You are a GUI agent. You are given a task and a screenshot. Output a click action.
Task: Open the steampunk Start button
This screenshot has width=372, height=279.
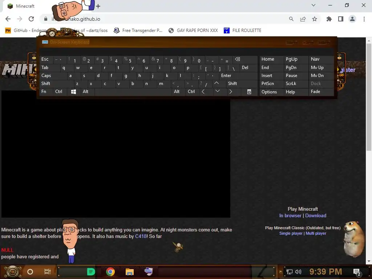coord(13,272)
